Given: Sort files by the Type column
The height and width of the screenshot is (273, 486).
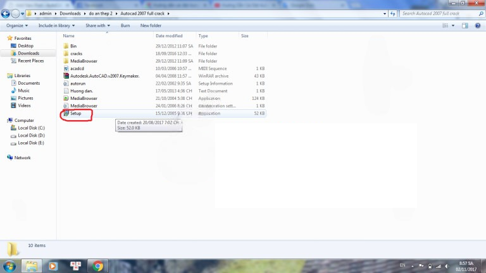Looking at the screenshot, I should click(203, 36).
